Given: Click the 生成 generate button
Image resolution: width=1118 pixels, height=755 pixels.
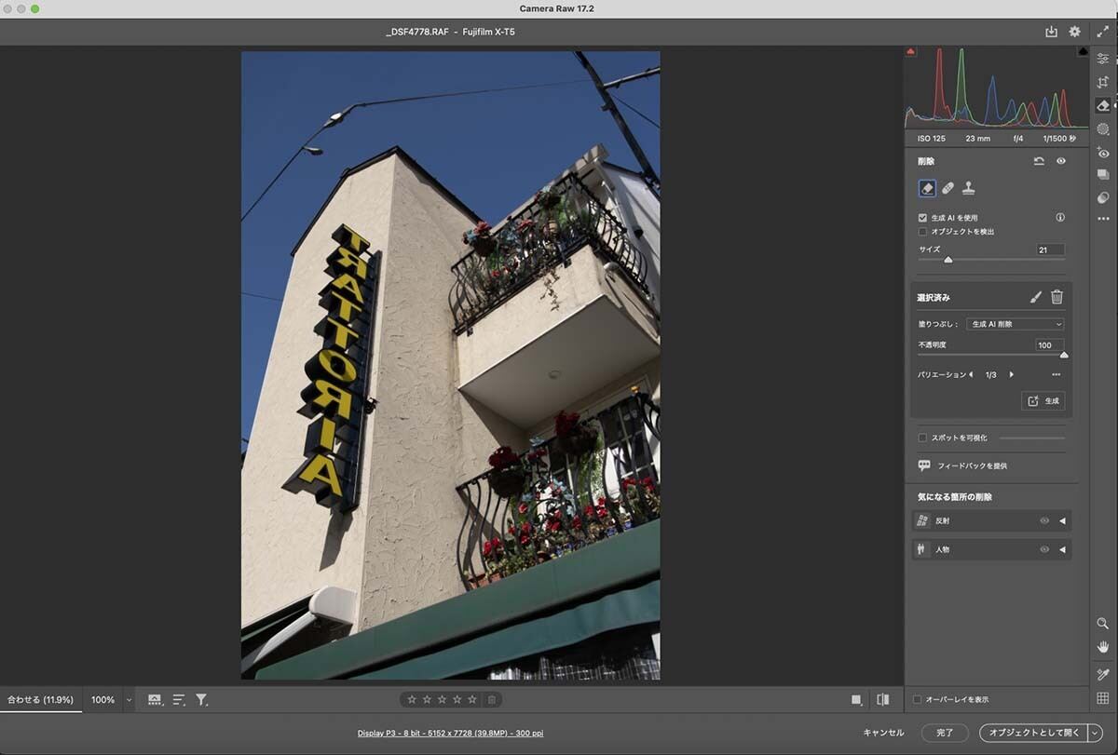Looking at the screenshot, I should click(1043, 400).
